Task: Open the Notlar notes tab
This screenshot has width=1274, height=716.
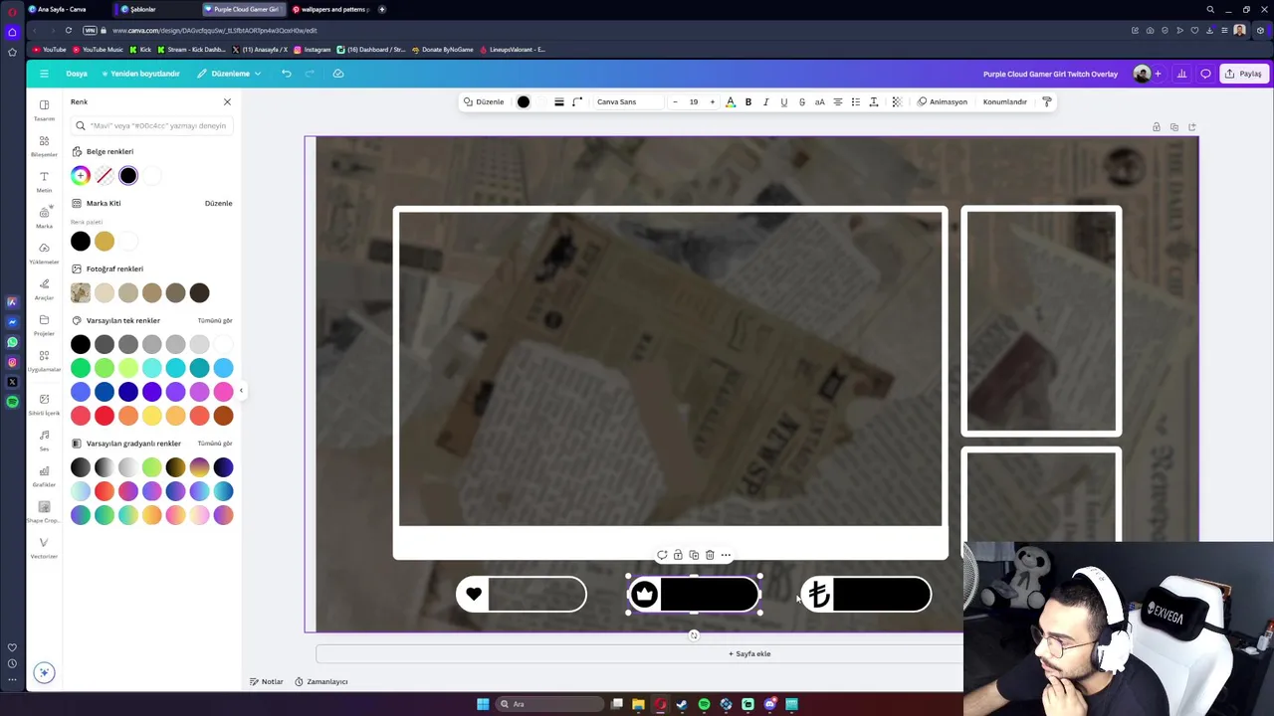Action: (x=267, y=681)
